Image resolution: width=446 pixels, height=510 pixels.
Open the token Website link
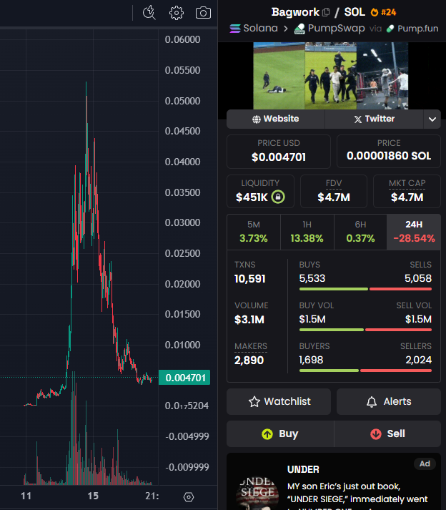pos(276,119)
